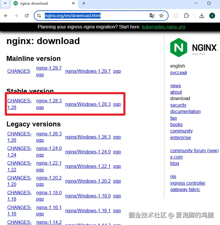Download nginx-1.29.7 source
Viewport: 220px width, 225px height.
(x=49, y=68)
